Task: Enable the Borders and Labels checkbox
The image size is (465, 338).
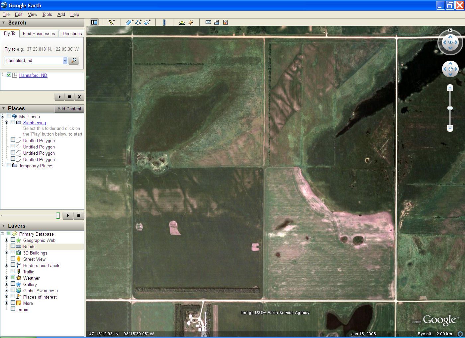Action: (x=13, y=265)
